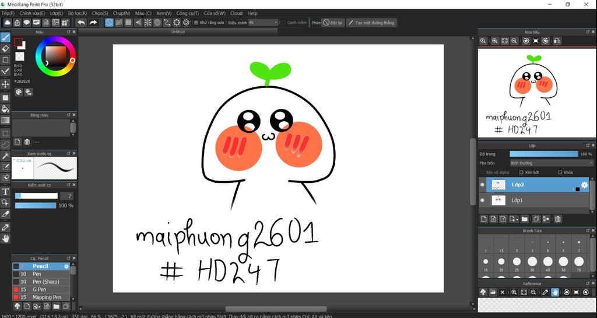
Task: Select the Move tool
Action: pos(5,84)
